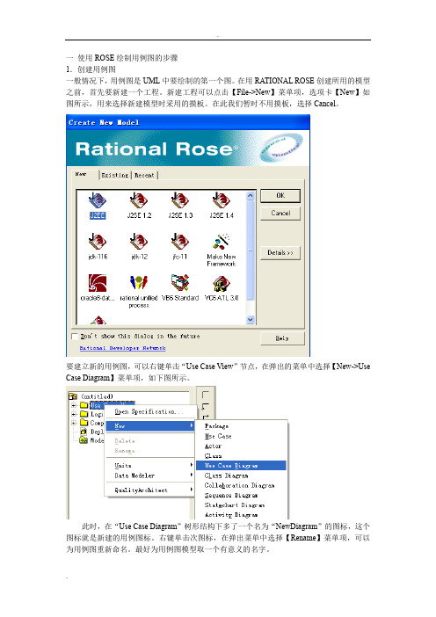Expand the Use Case View tree node
Image resolution: width=436 pixels, height=617 pixels.
(x=74, y=405)
